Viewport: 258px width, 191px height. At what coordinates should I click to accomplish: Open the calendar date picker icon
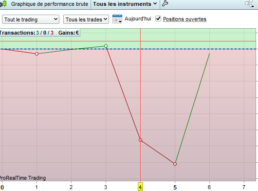tap(117, 19)
